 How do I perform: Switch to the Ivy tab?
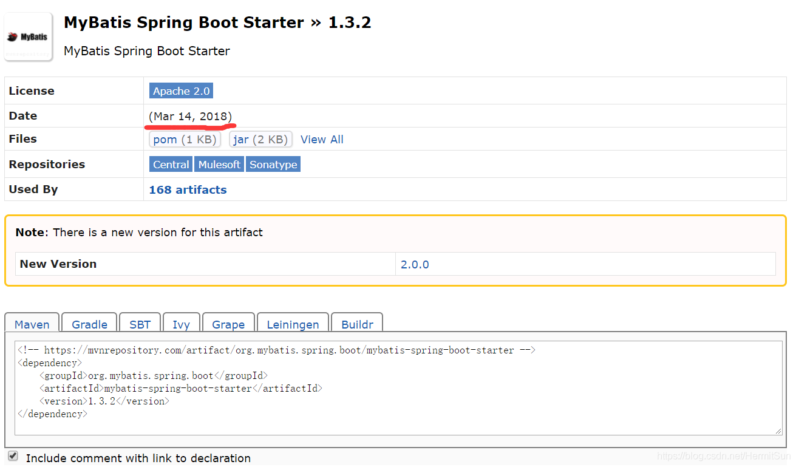tap(181, 324)
